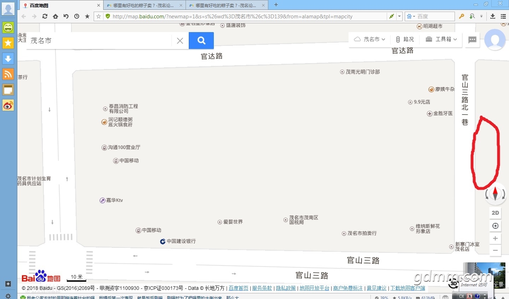Click the 百度 browser search box

click(x=435, y=16)
